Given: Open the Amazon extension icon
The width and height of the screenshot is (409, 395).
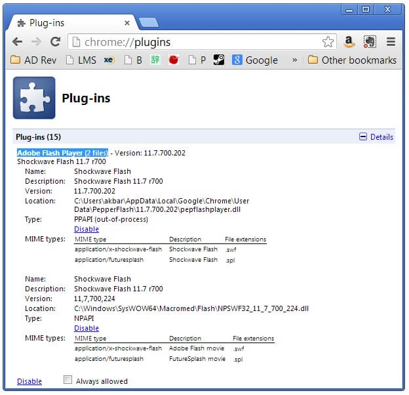Looking at the screenshot, I should pyautogui.click(x=349, y=42).
